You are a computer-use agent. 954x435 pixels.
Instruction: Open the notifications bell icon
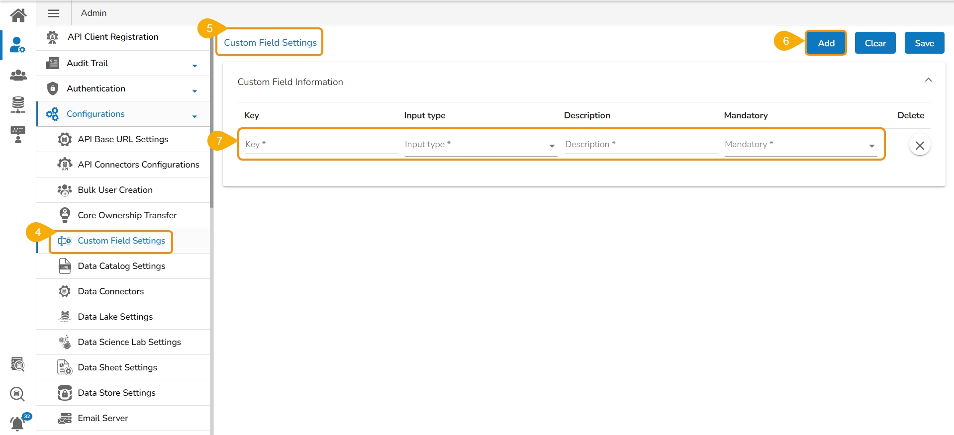[x=17, y=423]
